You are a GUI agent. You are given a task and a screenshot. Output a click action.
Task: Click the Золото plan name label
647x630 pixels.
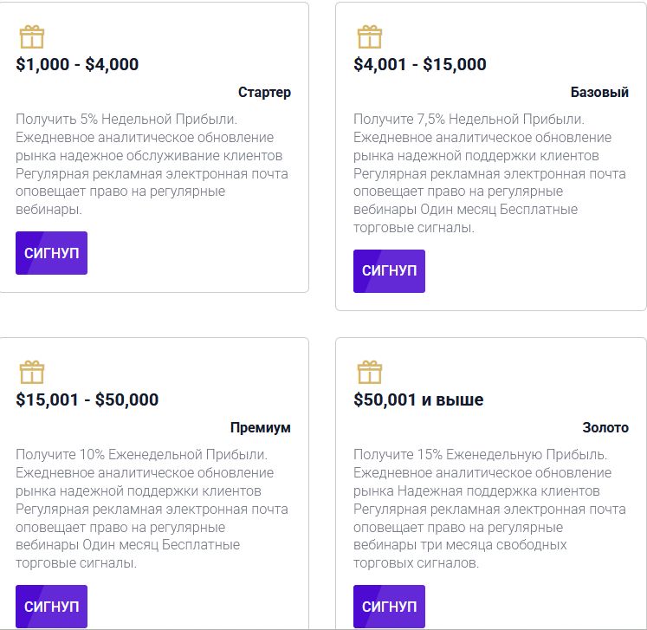coord(605,427)
